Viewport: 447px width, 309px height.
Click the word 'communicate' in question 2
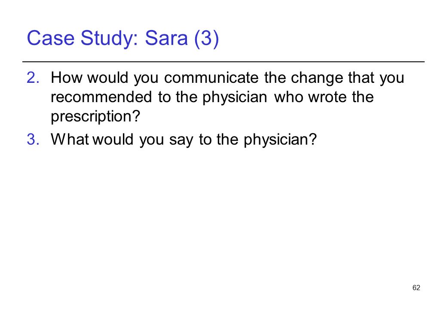[x=211, y=77]
